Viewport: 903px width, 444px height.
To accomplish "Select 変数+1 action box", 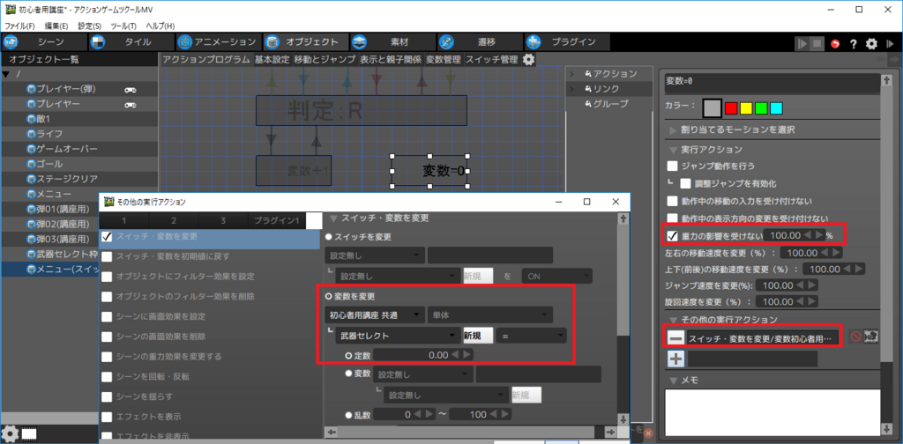I will click(x=294, y=170).
